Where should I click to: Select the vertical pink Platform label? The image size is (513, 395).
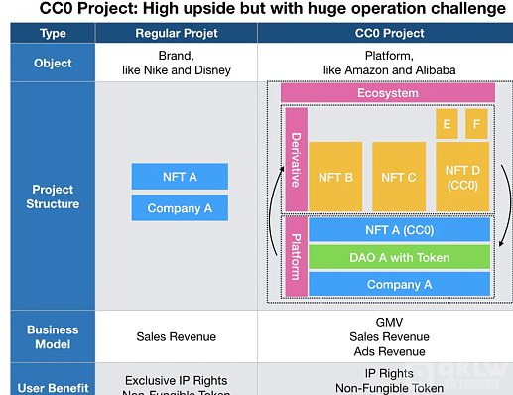(x=297, y=256)
